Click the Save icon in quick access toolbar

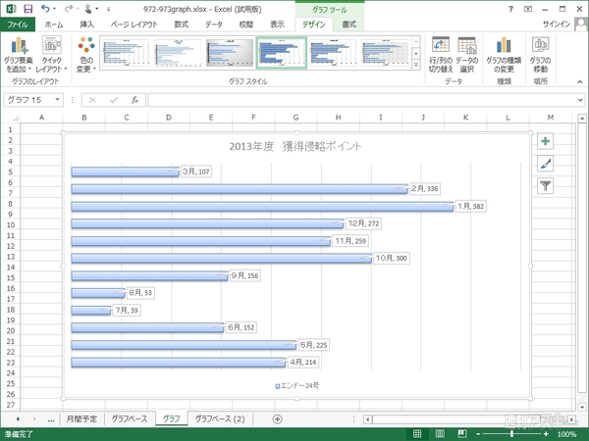coord(27,9)
